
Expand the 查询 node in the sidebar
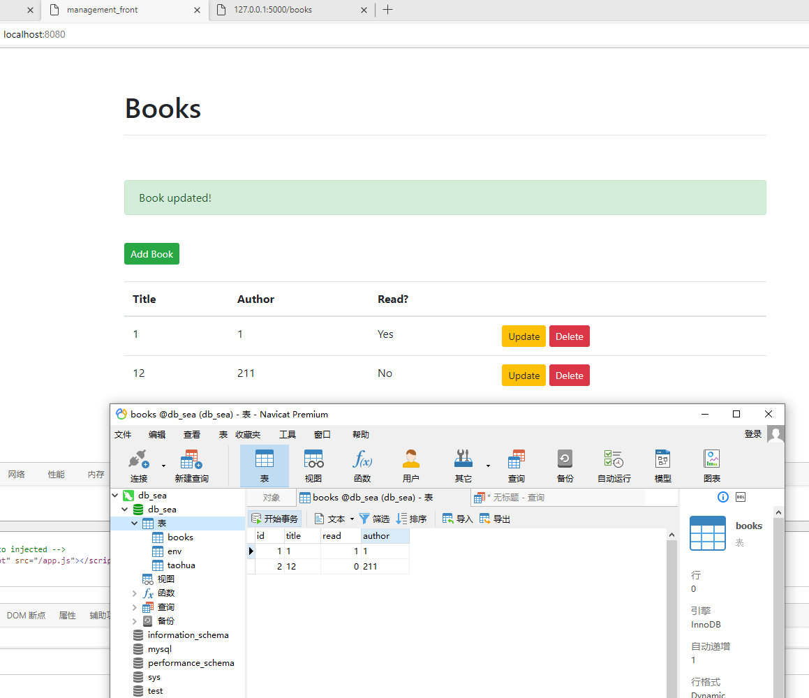point(135,607)
